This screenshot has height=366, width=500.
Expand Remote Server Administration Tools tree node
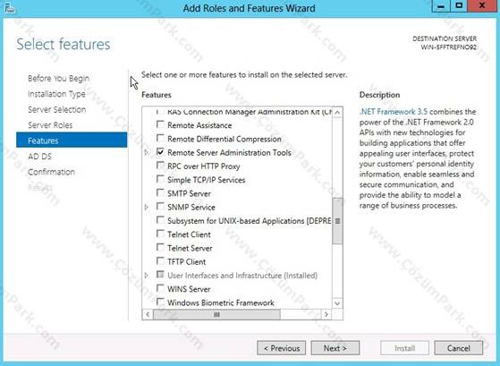coord(147,152)
